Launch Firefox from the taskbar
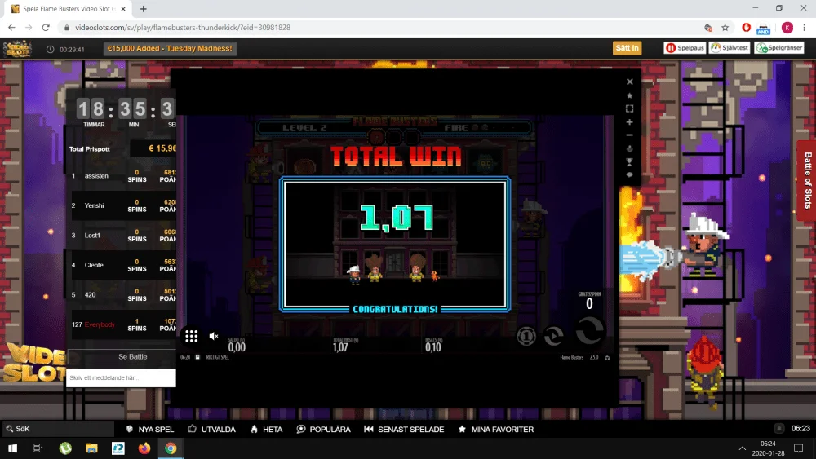816x459 pixels. click(x=144, y=448)
